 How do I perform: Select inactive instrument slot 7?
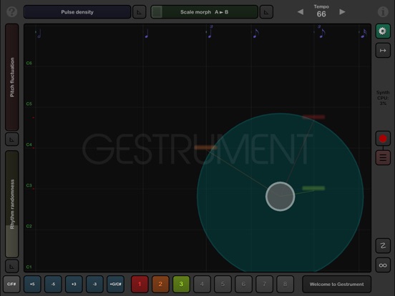pos(264,284)
